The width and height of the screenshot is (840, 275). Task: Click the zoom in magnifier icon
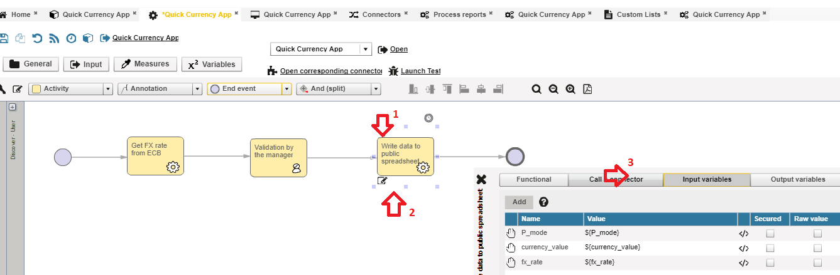coord(570,89)
